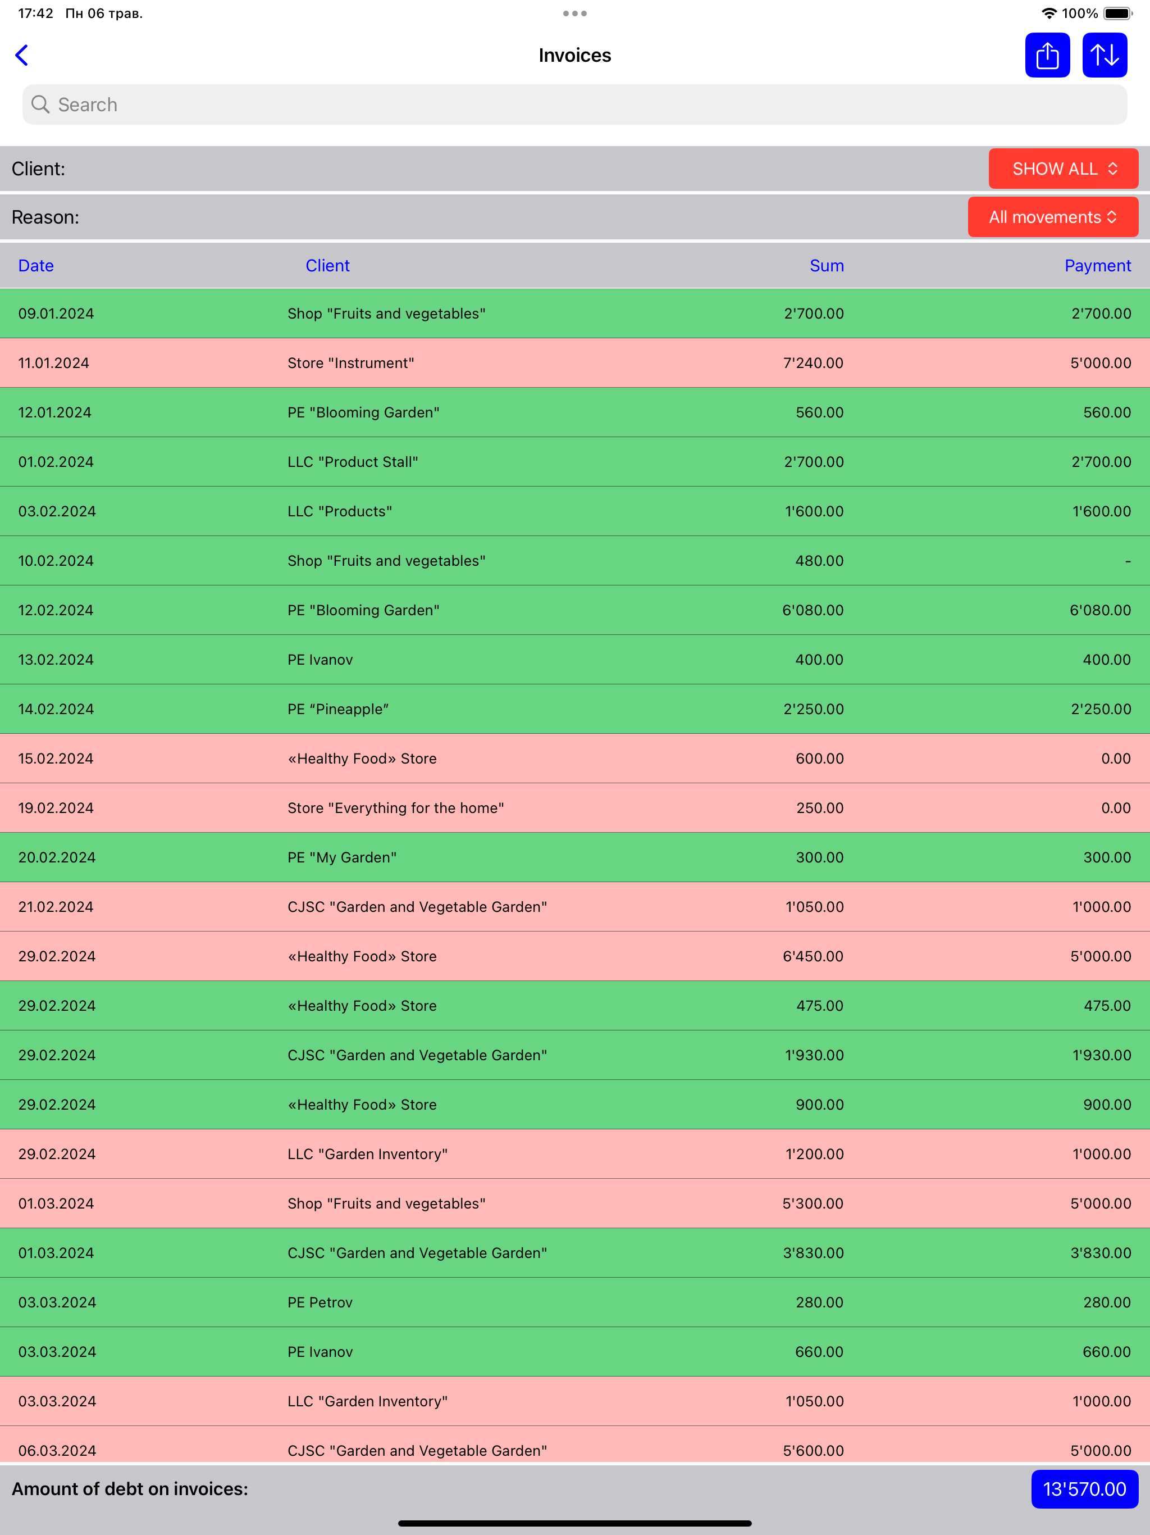Tap the home indicator bar at the bottom

point(575,1523)
